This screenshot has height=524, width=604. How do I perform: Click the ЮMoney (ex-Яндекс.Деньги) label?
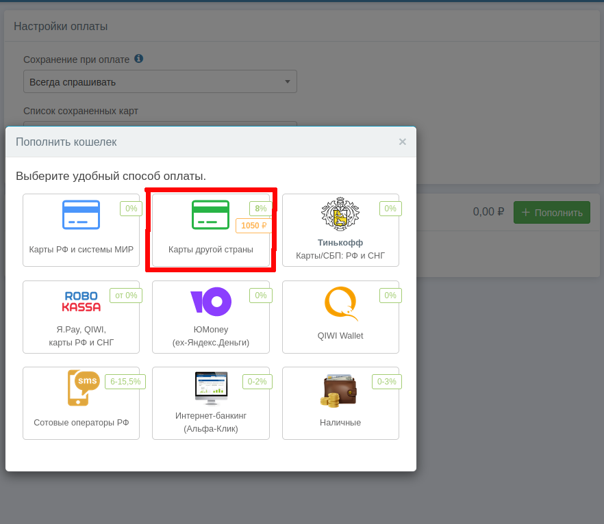[210, 336]
